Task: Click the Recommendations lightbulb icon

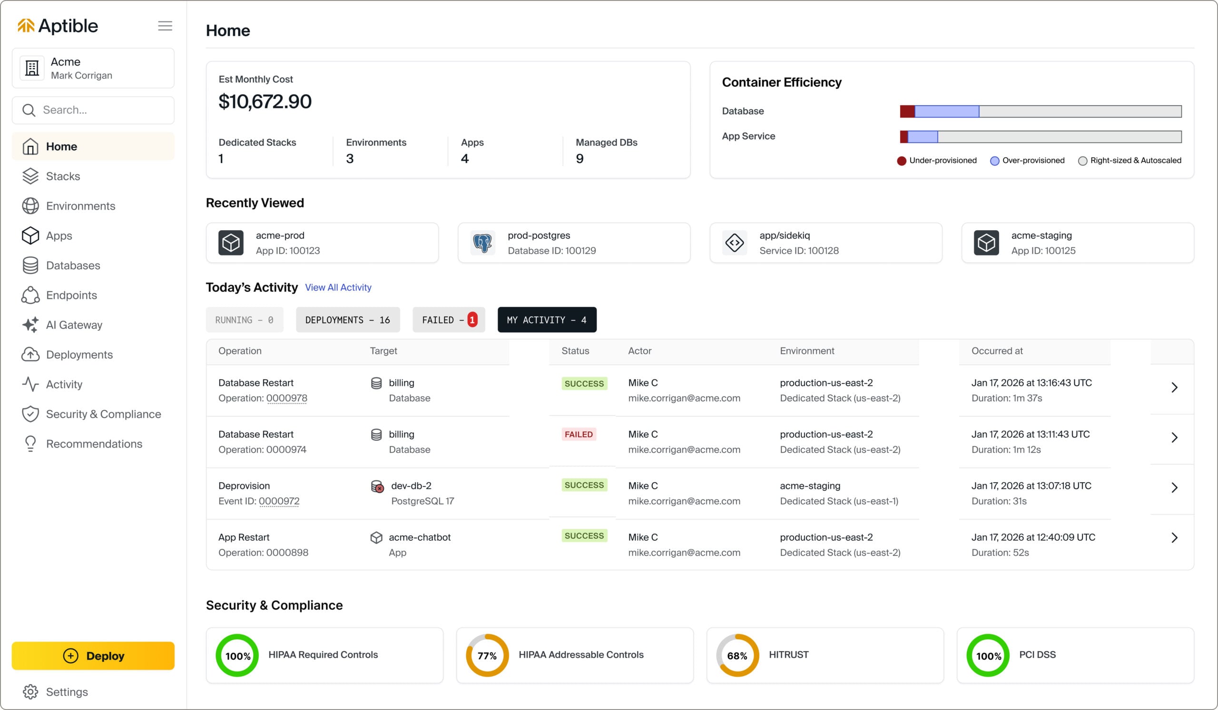Action: [x=30, y=443]
